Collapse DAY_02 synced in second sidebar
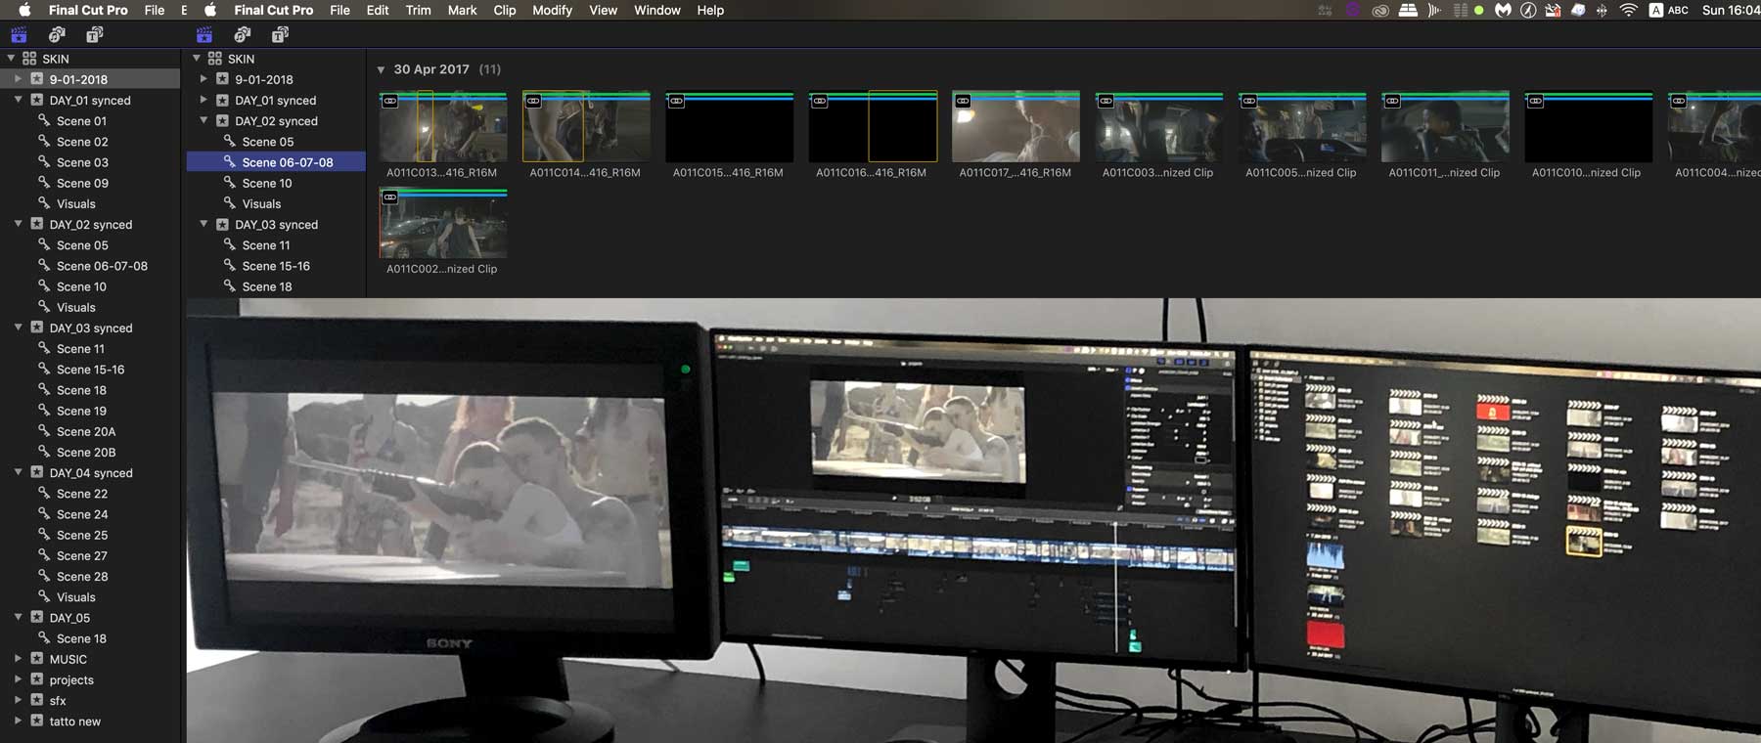 [203, 120]
